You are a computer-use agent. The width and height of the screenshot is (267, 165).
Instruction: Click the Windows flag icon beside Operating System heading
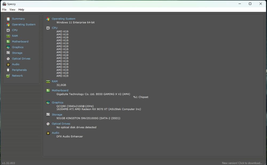tap(48, 19)
